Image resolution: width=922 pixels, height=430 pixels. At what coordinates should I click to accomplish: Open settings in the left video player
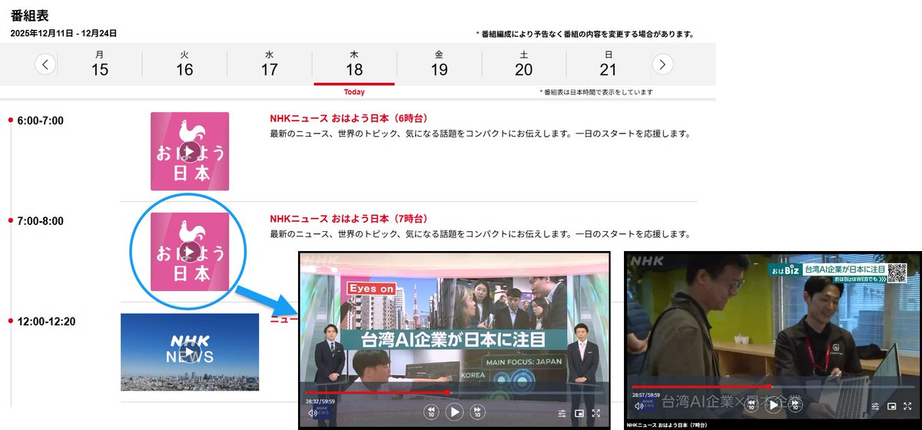point(562,413)
